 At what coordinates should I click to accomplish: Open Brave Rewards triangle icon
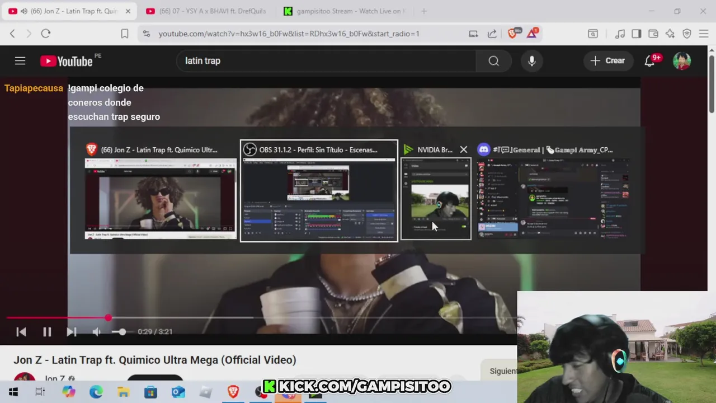pyautogui.click(x=532, y=34)
